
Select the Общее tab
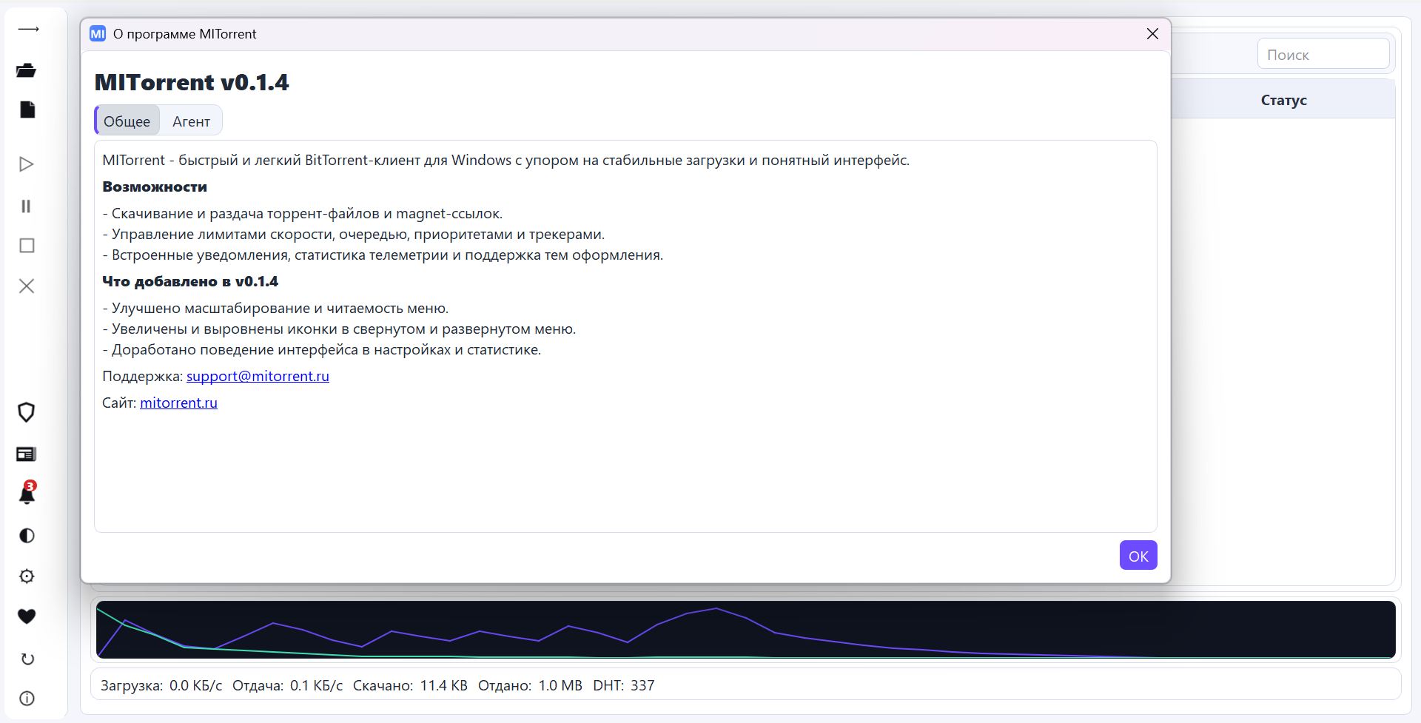pyautogui.click(x=127, y=121)
